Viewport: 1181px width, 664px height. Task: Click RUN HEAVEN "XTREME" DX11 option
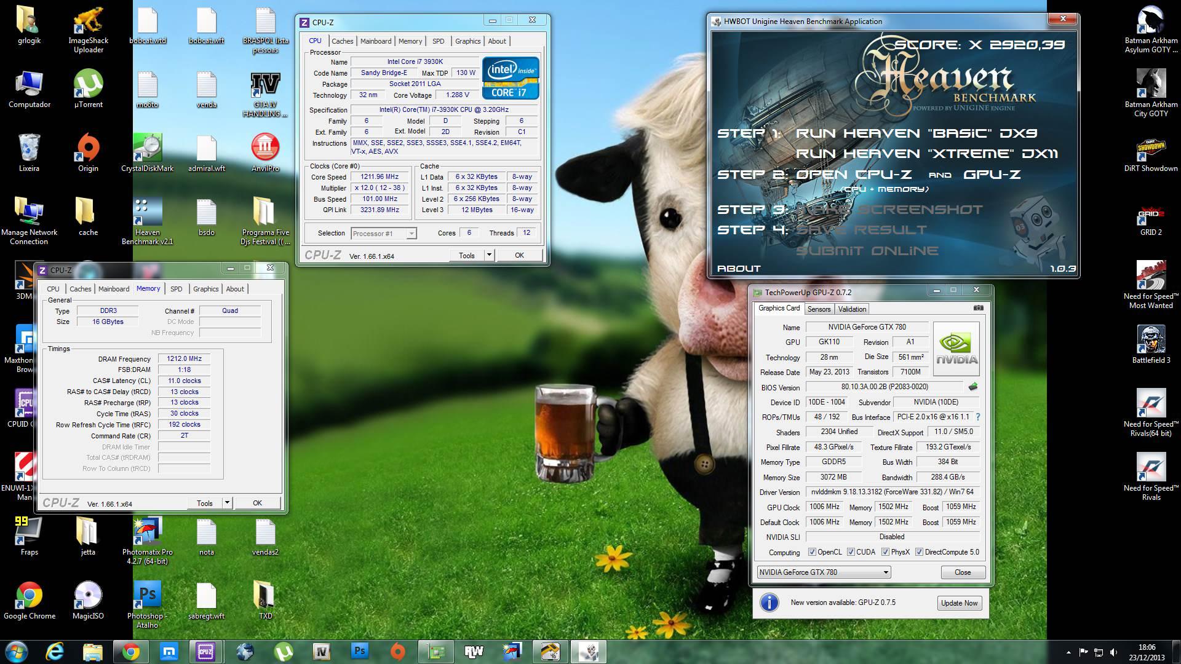tap(927, 154)
